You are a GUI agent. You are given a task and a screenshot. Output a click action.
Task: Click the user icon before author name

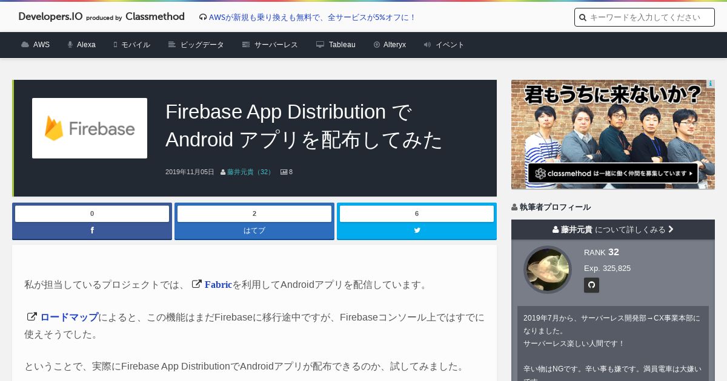pos(223,172)
